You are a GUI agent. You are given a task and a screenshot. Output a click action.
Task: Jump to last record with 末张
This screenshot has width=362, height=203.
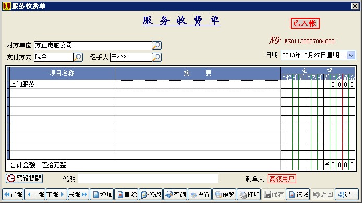click(78, 195)
